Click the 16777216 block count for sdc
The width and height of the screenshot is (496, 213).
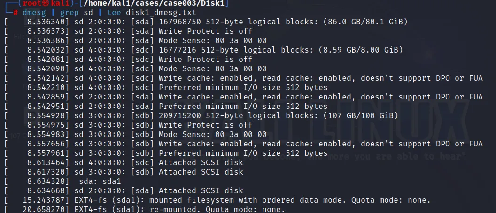pyautogui.click(x=177, y=50)
